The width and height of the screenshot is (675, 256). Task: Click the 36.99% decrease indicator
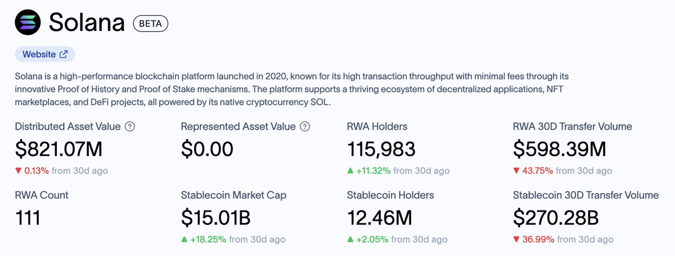point(533,239)
